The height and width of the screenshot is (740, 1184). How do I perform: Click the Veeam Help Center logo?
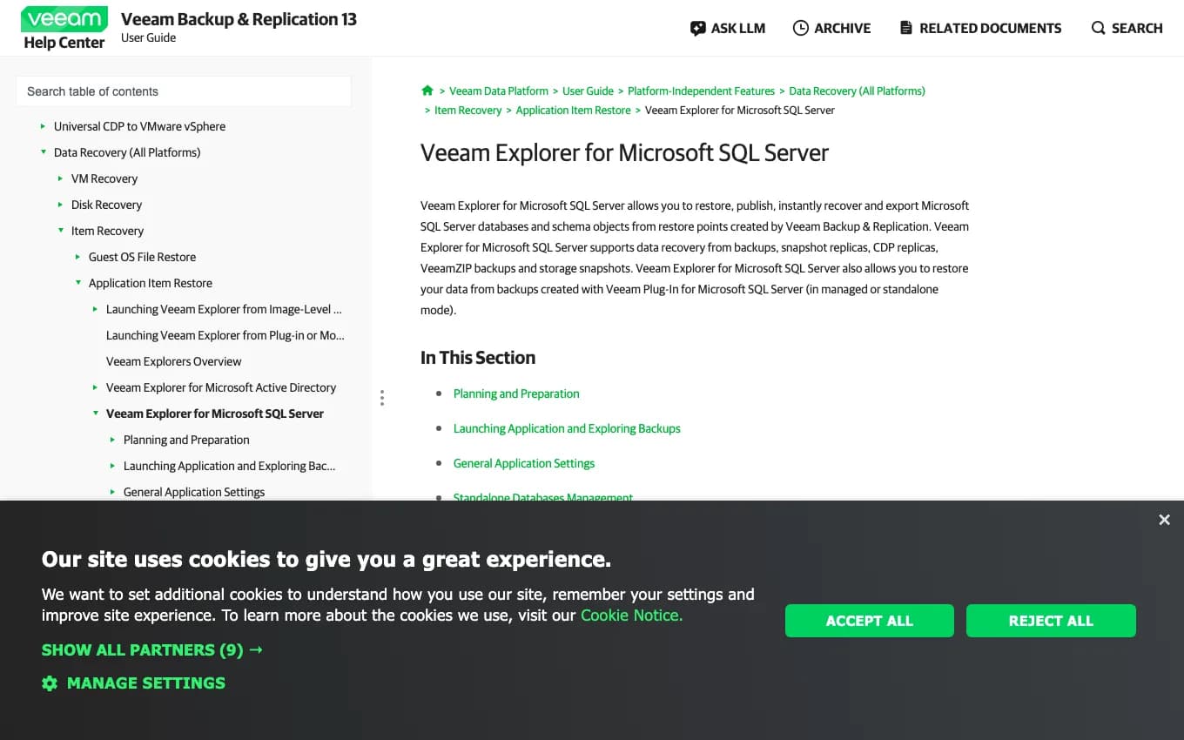point(64,29)
